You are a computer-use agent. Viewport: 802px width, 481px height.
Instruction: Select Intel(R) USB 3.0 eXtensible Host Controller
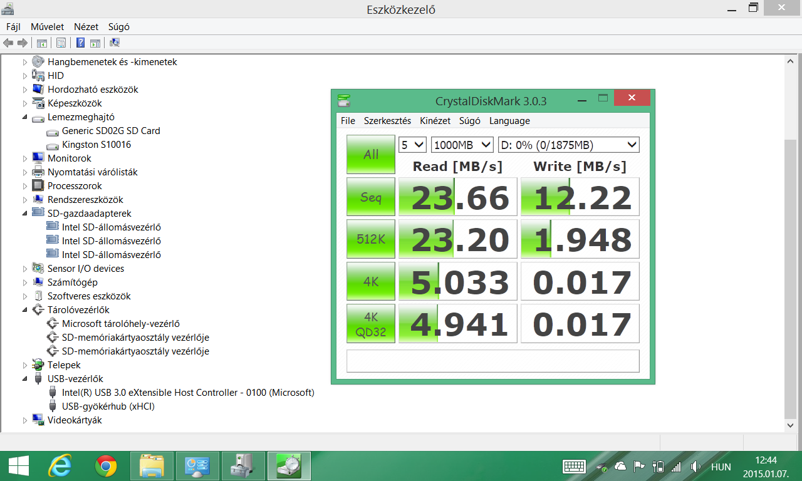[188, 393]
